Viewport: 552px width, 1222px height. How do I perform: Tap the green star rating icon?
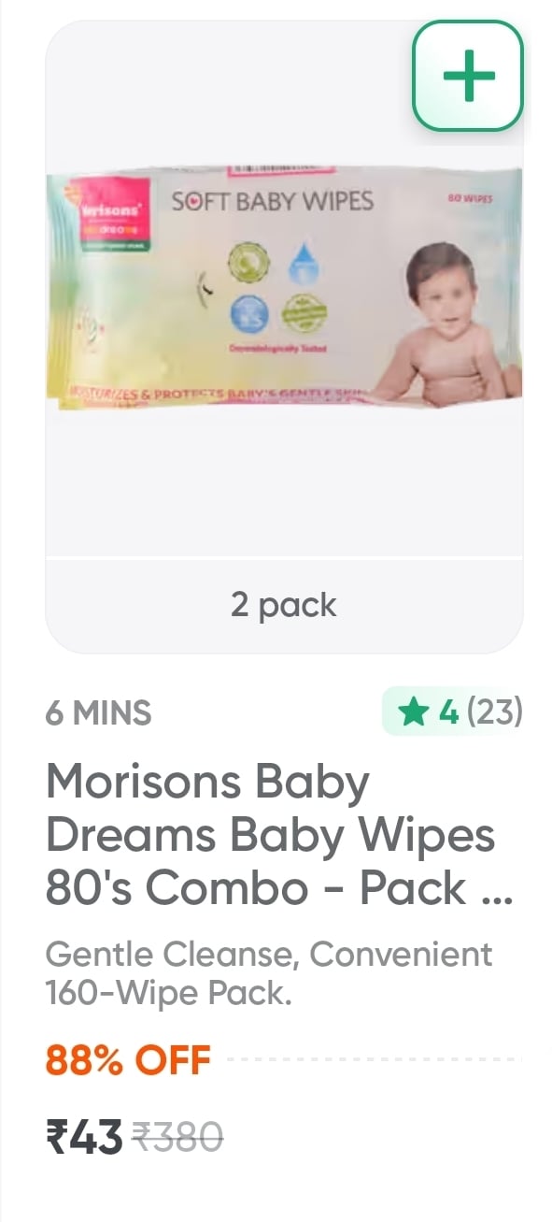coord(412,713)
